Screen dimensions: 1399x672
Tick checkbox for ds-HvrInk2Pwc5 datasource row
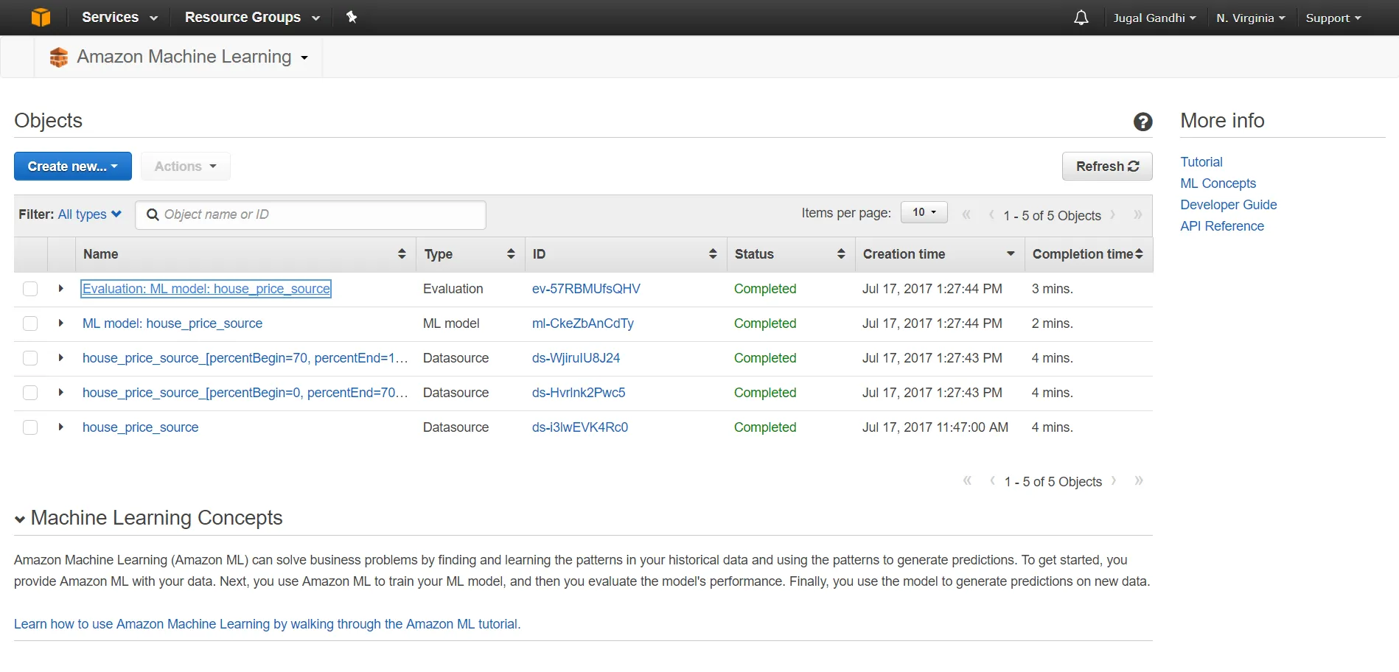30,393
